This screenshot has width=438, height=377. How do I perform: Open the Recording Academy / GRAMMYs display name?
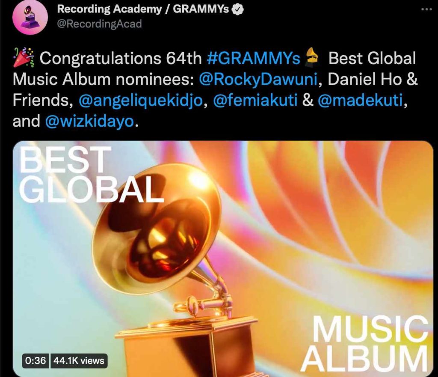(143, 9)
